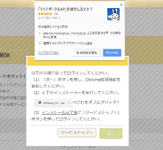Click the ⇒これをダブルクリック！ instruction text
This screenshot has height=150, width=163.
coord(96,102)
